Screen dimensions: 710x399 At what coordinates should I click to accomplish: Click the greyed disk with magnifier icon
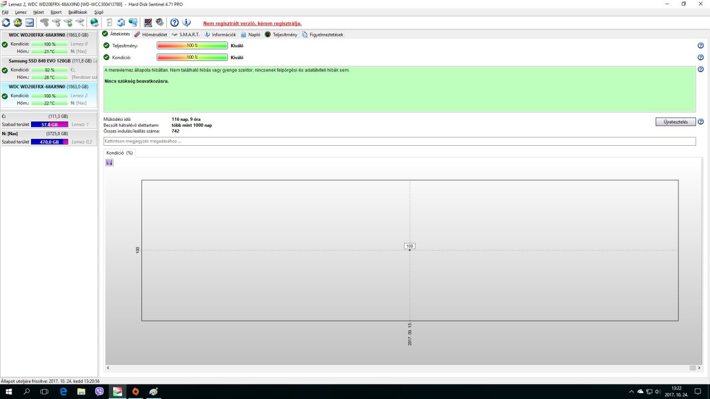click(x=80, y=23)
